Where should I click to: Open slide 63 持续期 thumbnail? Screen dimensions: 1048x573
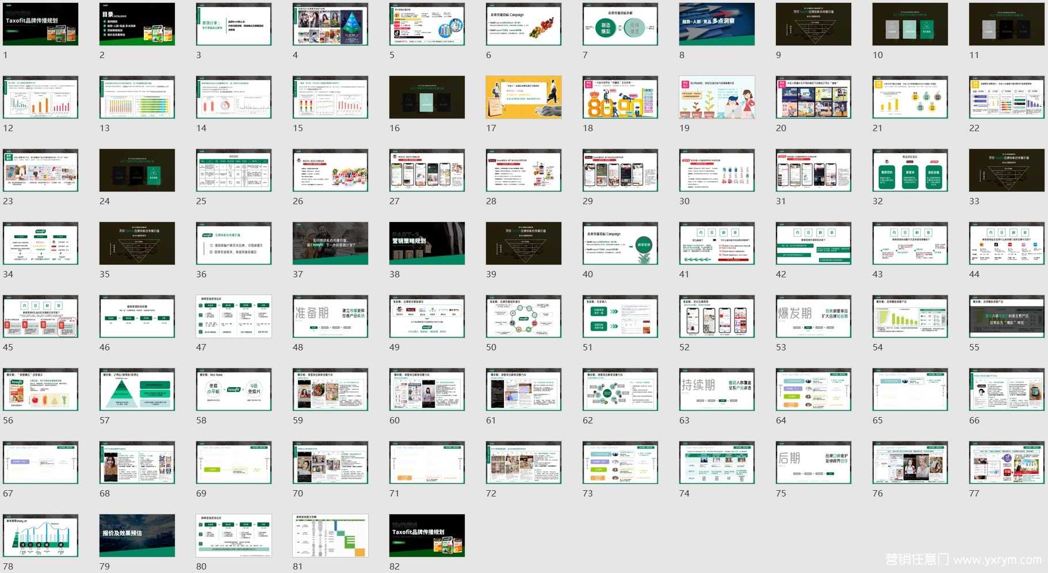717,389
